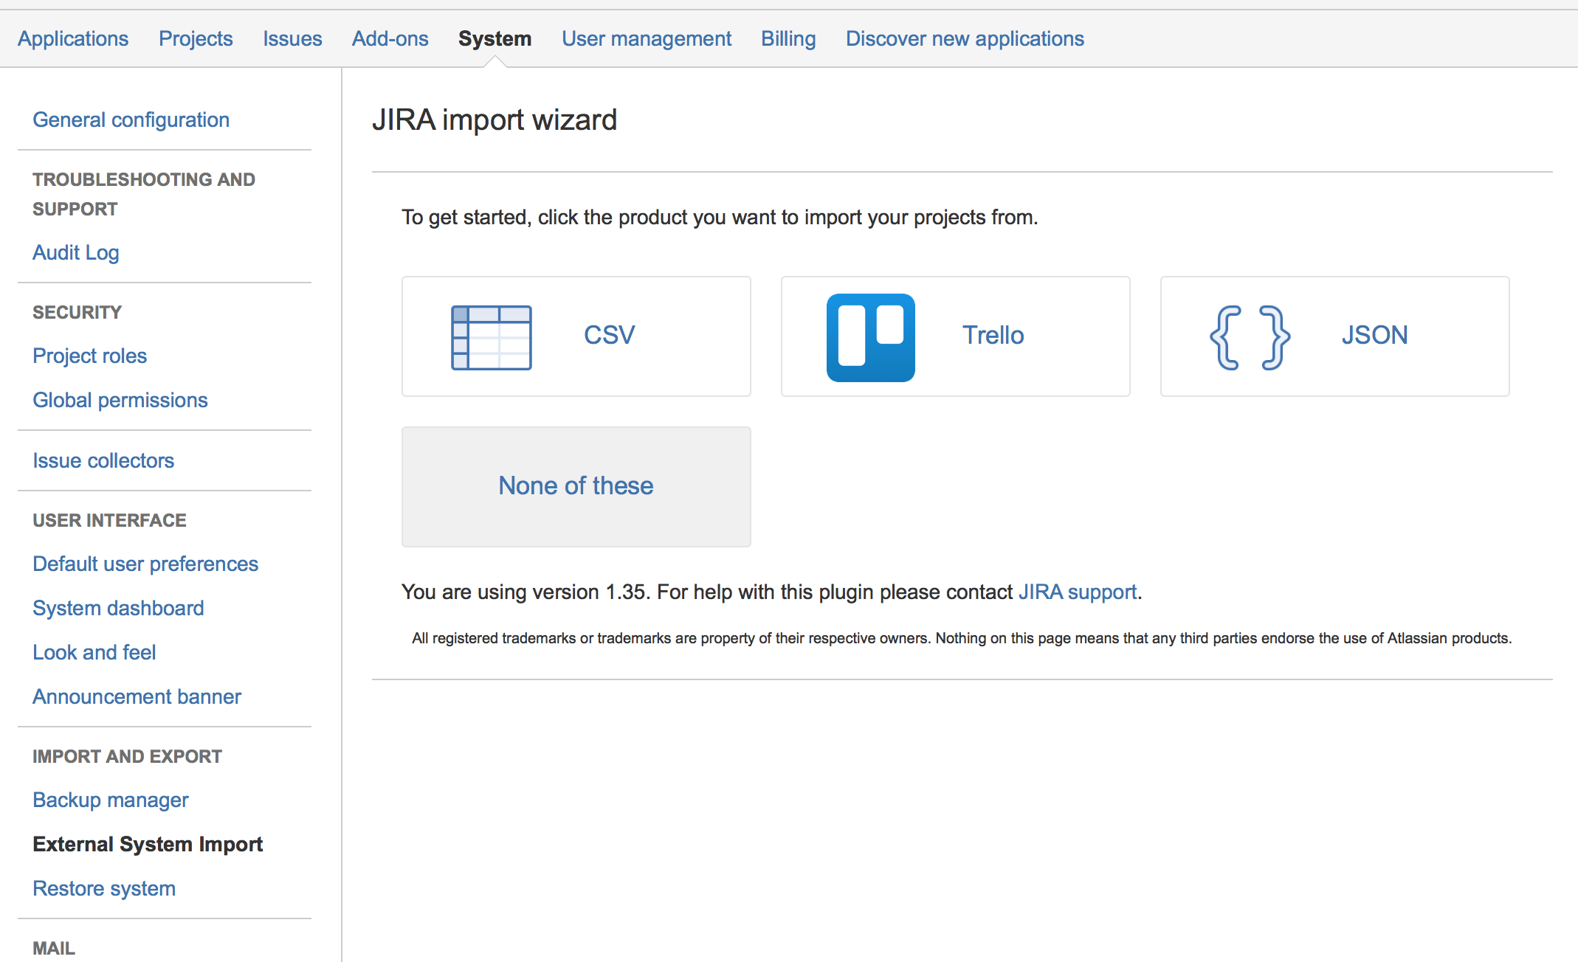Click the None of these option
The width and height of the screenshot is (1578, 962).
tap(576, 485)
